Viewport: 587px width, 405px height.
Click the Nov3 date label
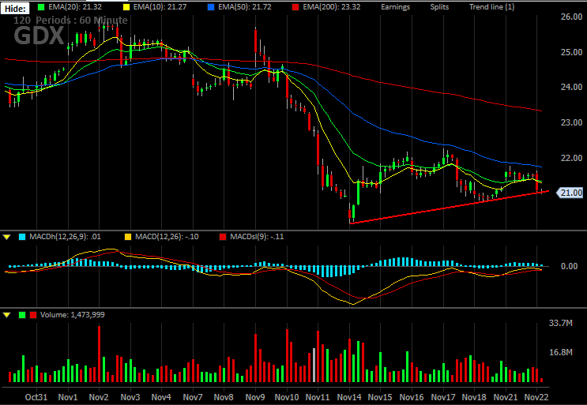(x=130, y=397)
